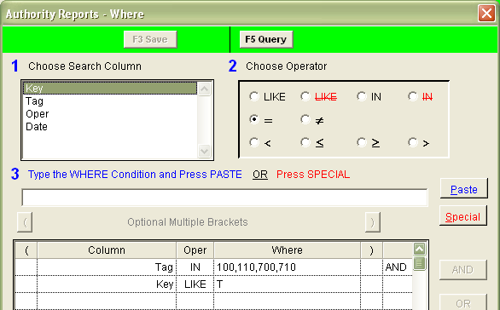Select Date in the search column list
The width and height of the screenshot is (500, 310).
[x=110, y=127]
